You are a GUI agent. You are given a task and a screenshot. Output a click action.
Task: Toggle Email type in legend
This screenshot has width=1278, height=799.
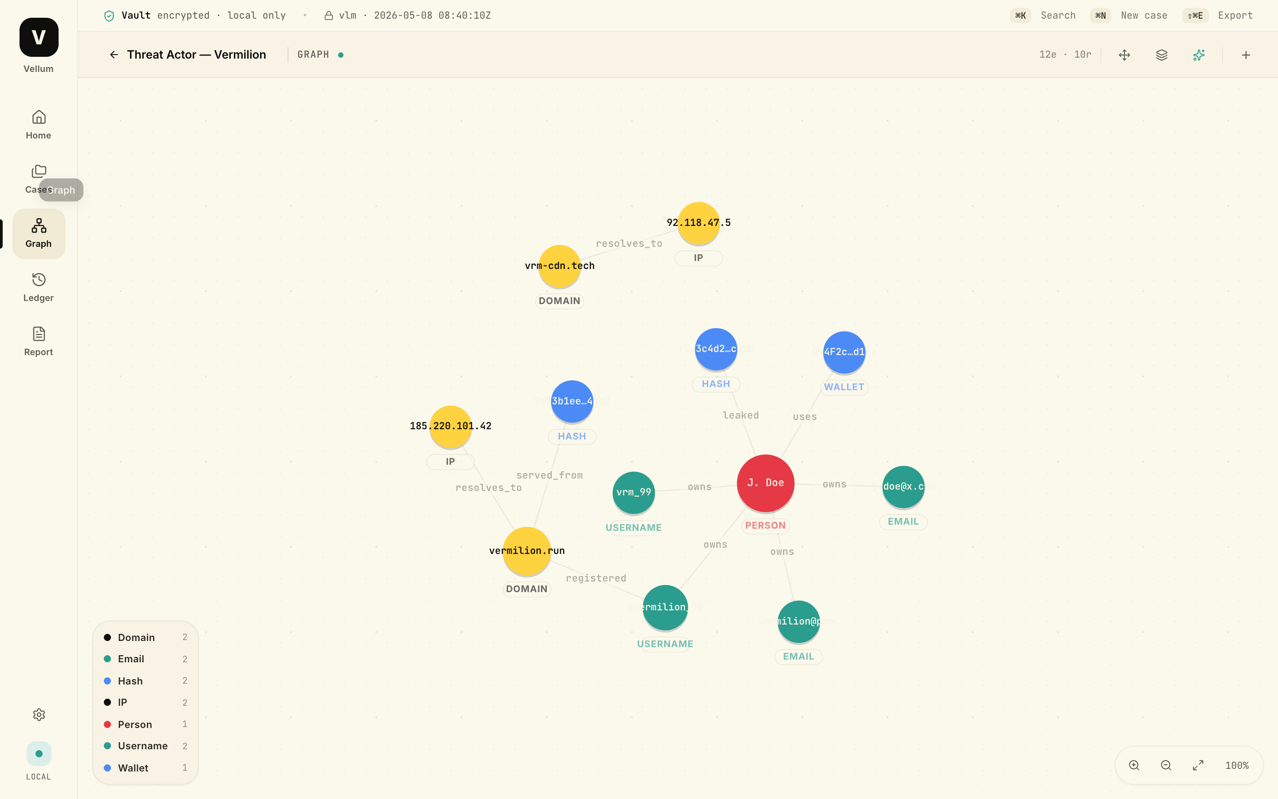tap(145, 659)
